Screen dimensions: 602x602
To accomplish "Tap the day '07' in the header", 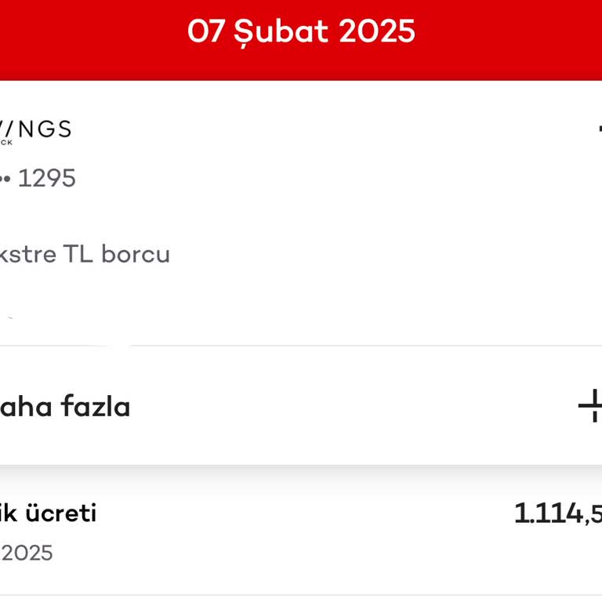I will [x=205, y=32].
